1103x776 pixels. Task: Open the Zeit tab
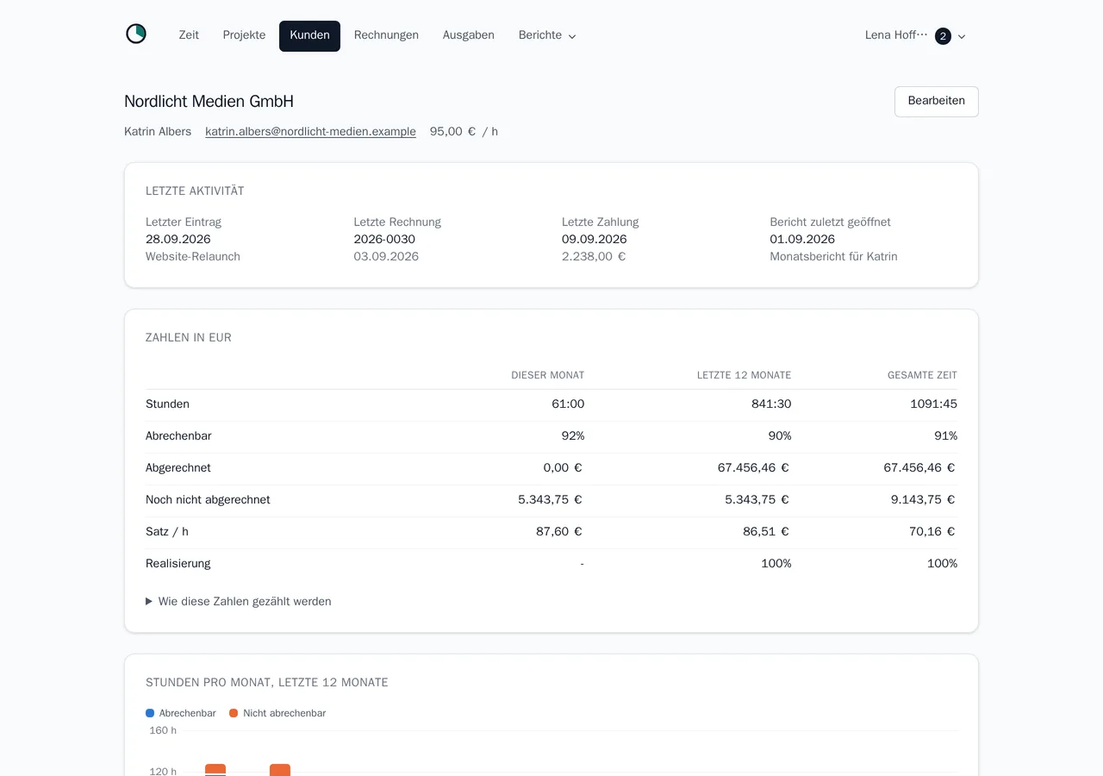(x=189, y=35)
